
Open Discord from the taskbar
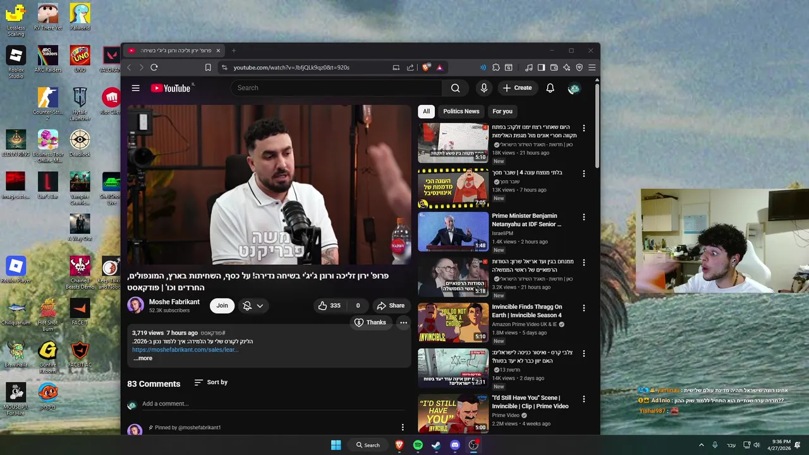454,445
